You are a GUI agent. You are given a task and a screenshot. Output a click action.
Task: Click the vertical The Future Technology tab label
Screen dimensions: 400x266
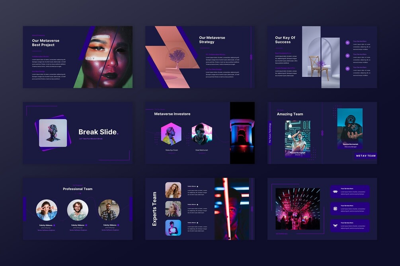point(269,132)
